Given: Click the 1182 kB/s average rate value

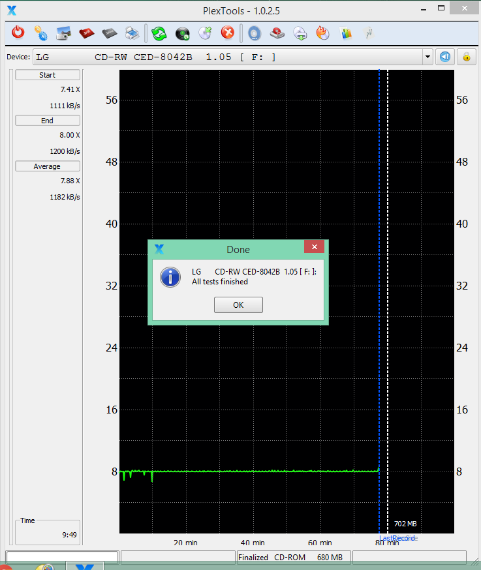Looking at the screenshot, I should (x=65, y=197).
